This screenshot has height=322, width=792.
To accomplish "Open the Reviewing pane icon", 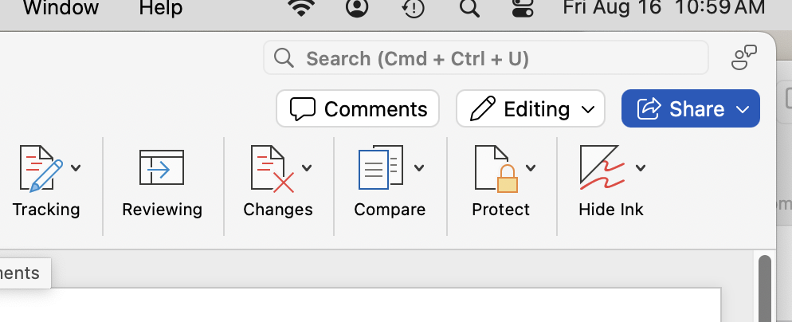I will click(162, 168).
